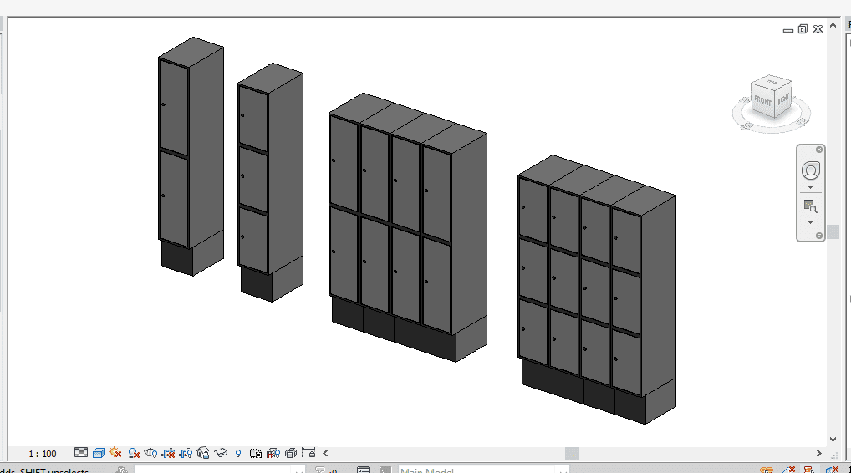The image size is (851, 473).
Task: Open the 1 : 100 view scale selector
Action: 43,454
